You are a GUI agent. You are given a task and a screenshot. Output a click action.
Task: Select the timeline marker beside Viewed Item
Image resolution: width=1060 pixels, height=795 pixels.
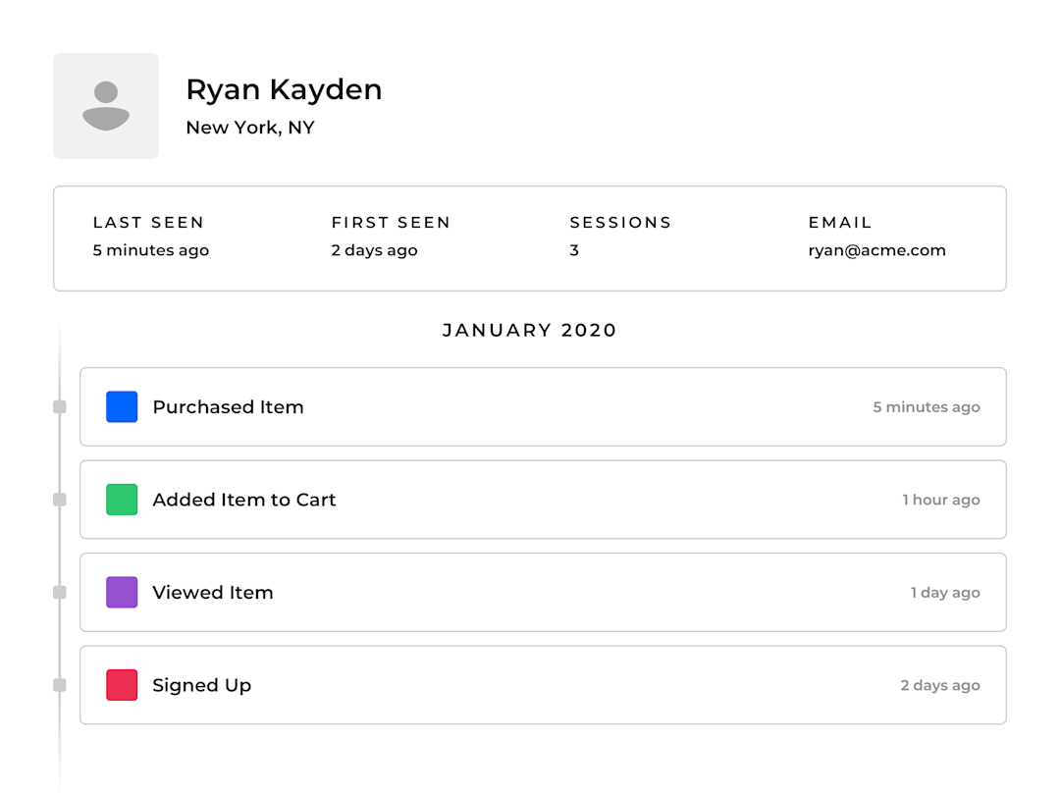(60, 592)
